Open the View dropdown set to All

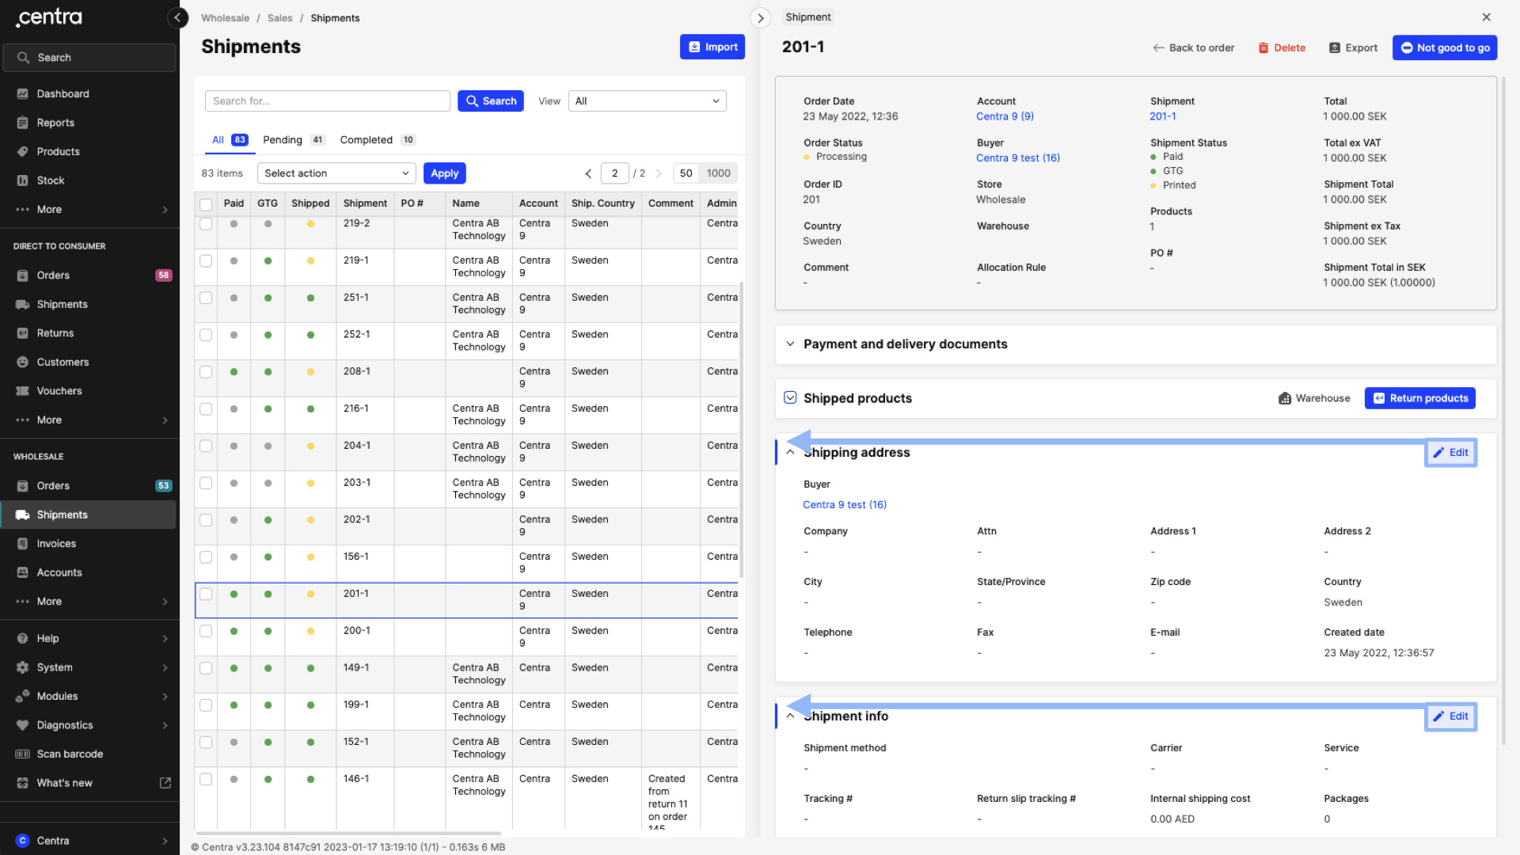coord(647,101)
